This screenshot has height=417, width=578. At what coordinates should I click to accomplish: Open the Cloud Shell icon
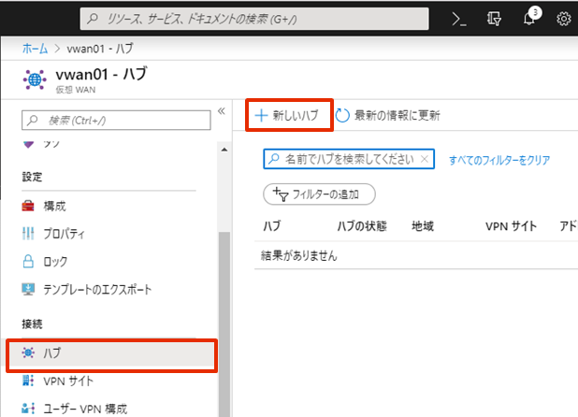click(x=459, y=19)
